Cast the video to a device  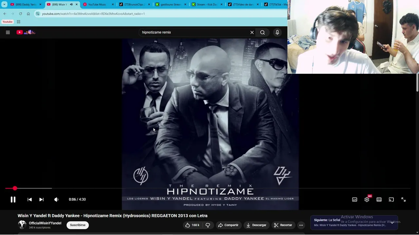click(x=391, y=199)
